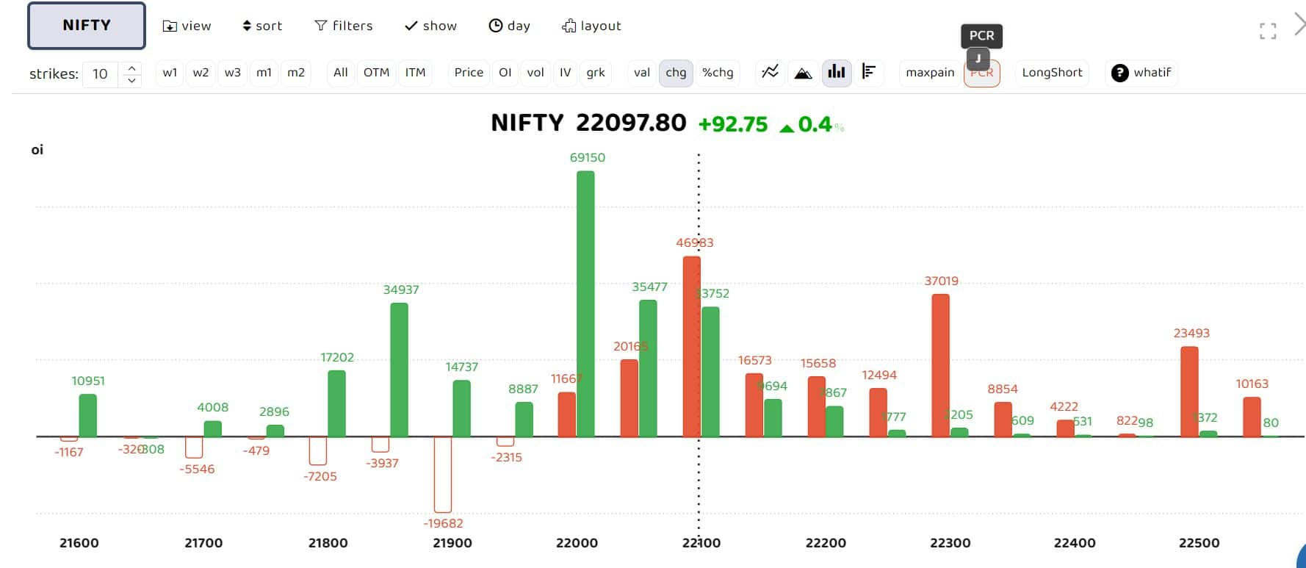Select the m2 expiry toggle
Image resolution: width=1306 pixels, height=568 pixels.
(x=295, y=73)
